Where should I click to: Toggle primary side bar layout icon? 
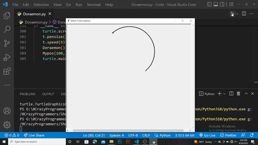pos(209,4)
